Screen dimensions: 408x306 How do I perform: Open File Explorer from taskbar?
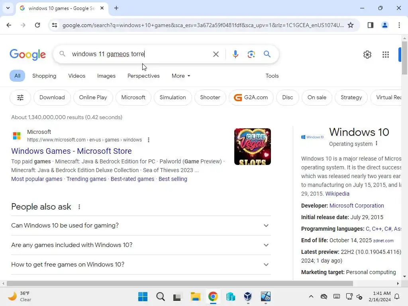pyautogui.click(x=195, y=296)
